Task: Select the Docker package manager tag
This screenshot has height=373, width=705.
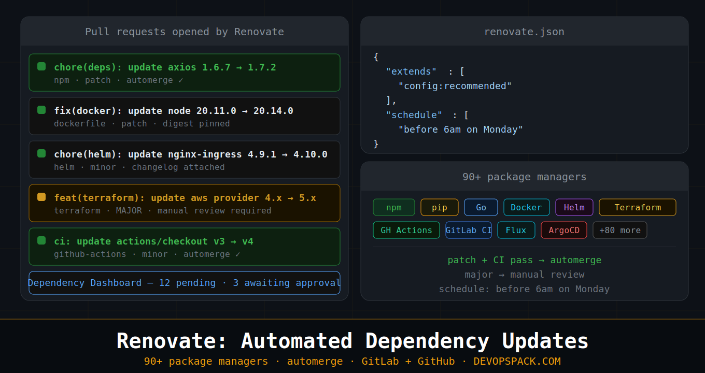Action: pyautogui.click(x=527, y=207)
